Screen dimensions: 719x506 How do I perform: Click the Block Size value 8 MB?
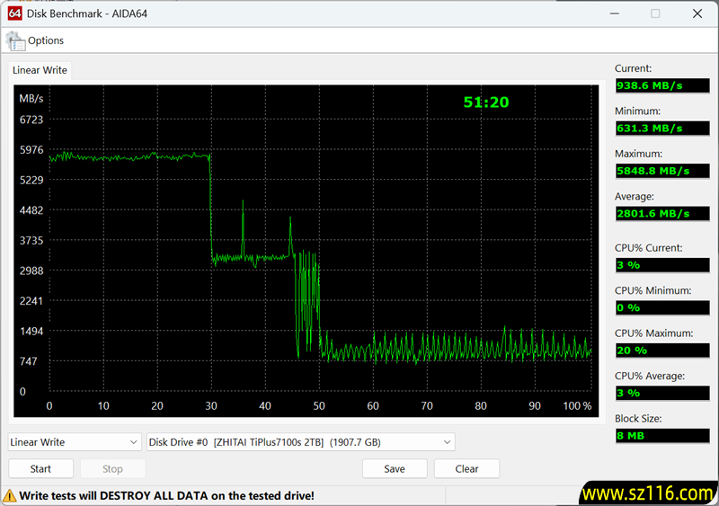pyautogui.click(x=662, y=436)
